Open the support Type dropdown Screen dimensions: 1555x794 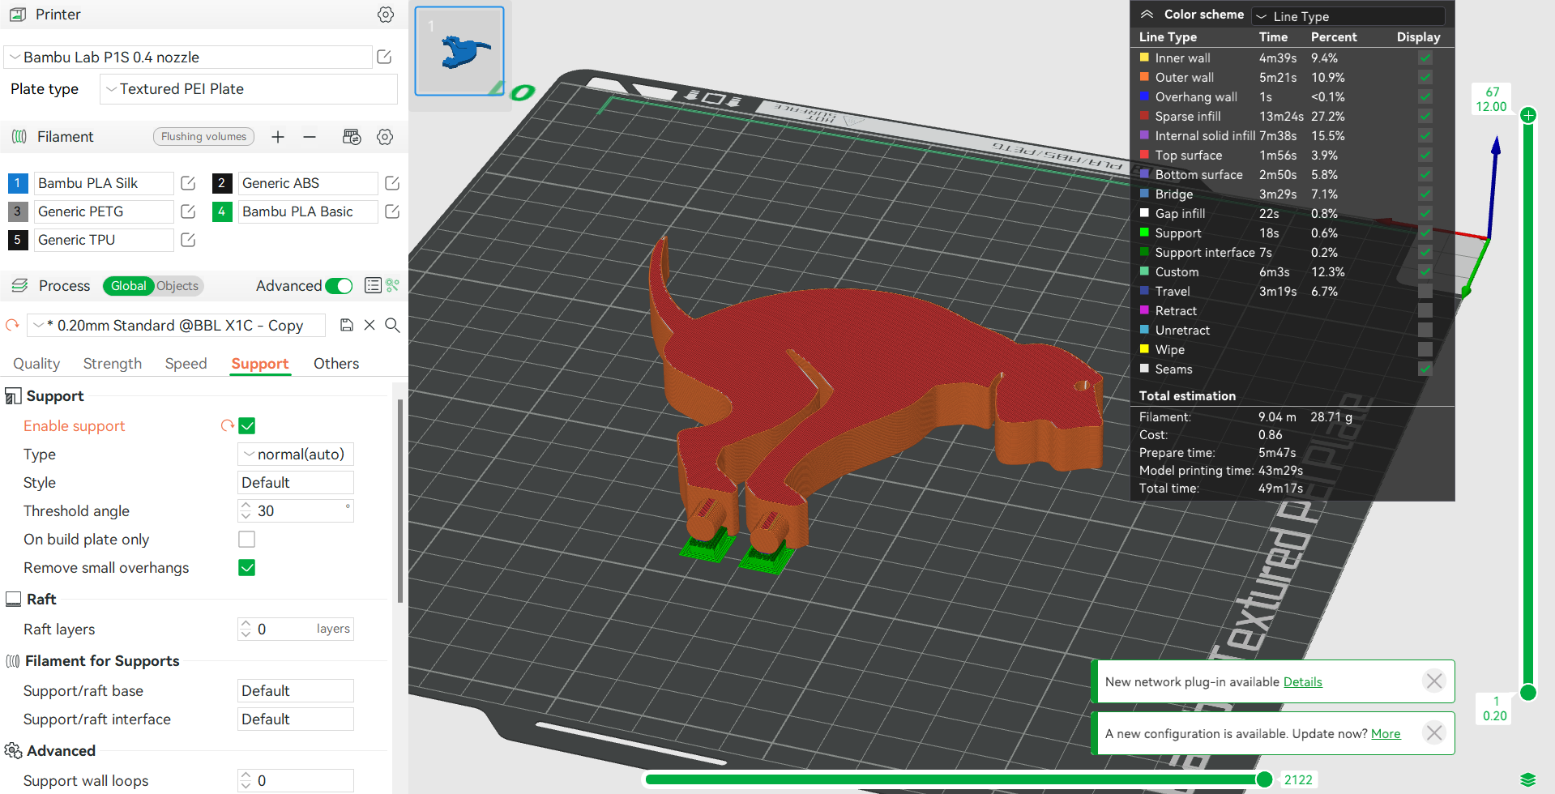[296, 455]
